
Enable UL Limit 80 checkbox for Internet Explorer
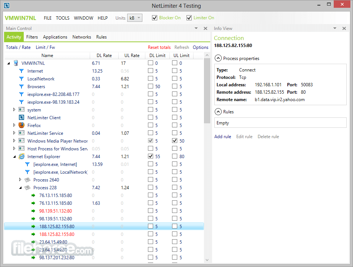click(x=175, y=156)
